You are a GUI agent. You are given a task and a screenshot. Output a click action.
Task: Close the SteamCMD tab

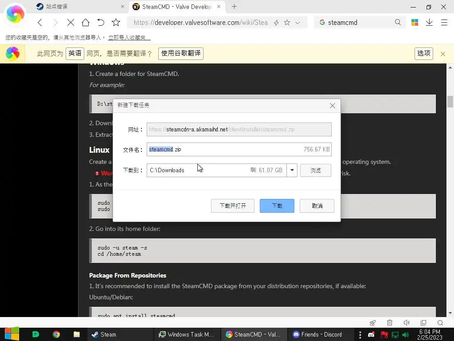219,6
